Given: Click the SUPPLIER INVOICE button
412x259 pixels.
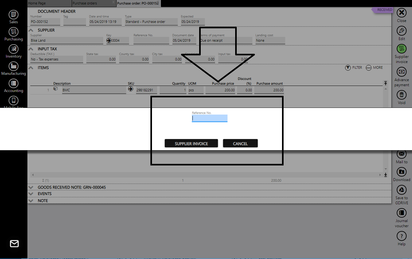Looking at the screenshot, I should click(191, 143).
